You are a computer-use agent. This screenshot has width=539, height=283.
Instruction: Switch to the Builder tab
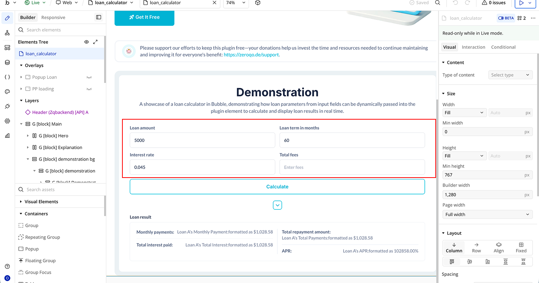pos(28,18)
